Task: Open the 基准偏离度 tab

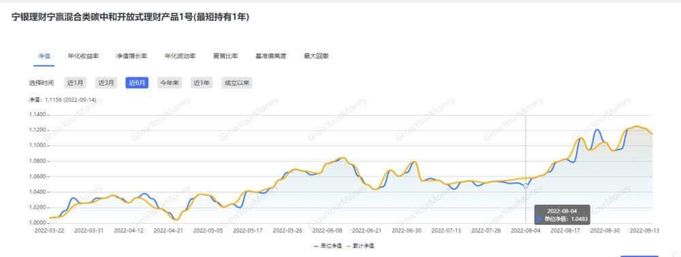Action: tap(271, 56)
